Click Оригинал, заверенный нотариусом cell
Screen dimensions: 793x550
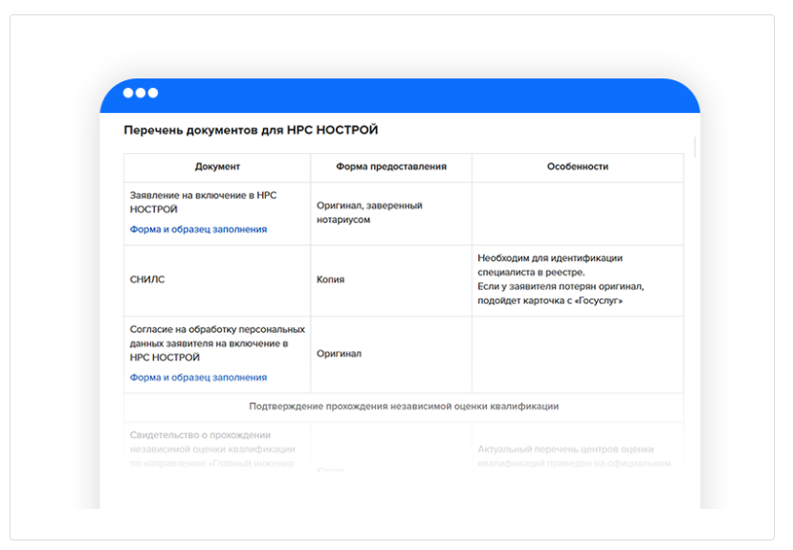coord(391,212)
